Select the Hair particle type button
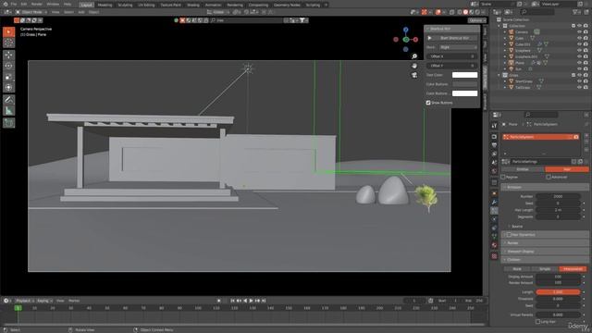This screenshot has height=333, width=592. point(567,169)
